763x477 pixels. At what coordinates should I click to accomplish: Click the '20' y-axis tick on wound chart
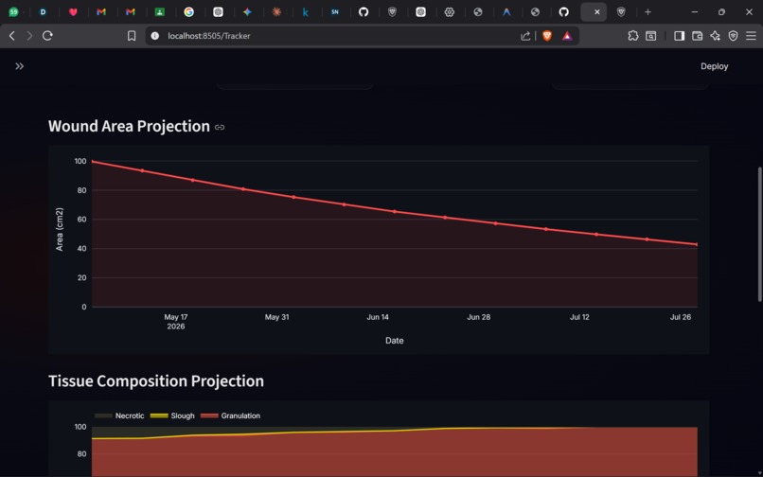tap(81, 278)
